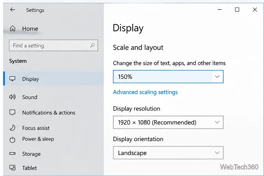Close the Settings window

tap(255, 10)
